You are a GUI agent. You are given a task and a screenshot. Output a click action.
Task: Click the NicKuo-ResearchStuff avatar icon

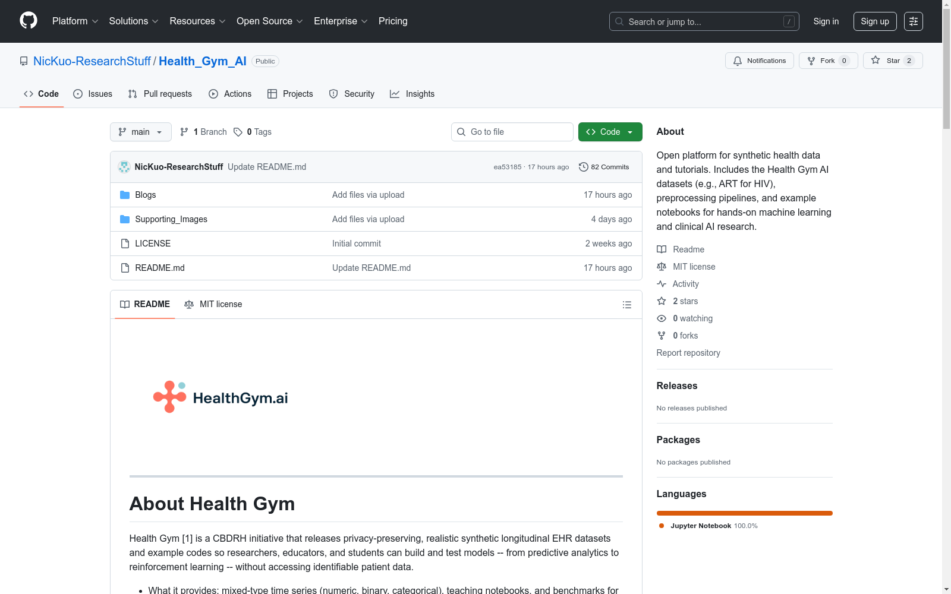[124, 167]
